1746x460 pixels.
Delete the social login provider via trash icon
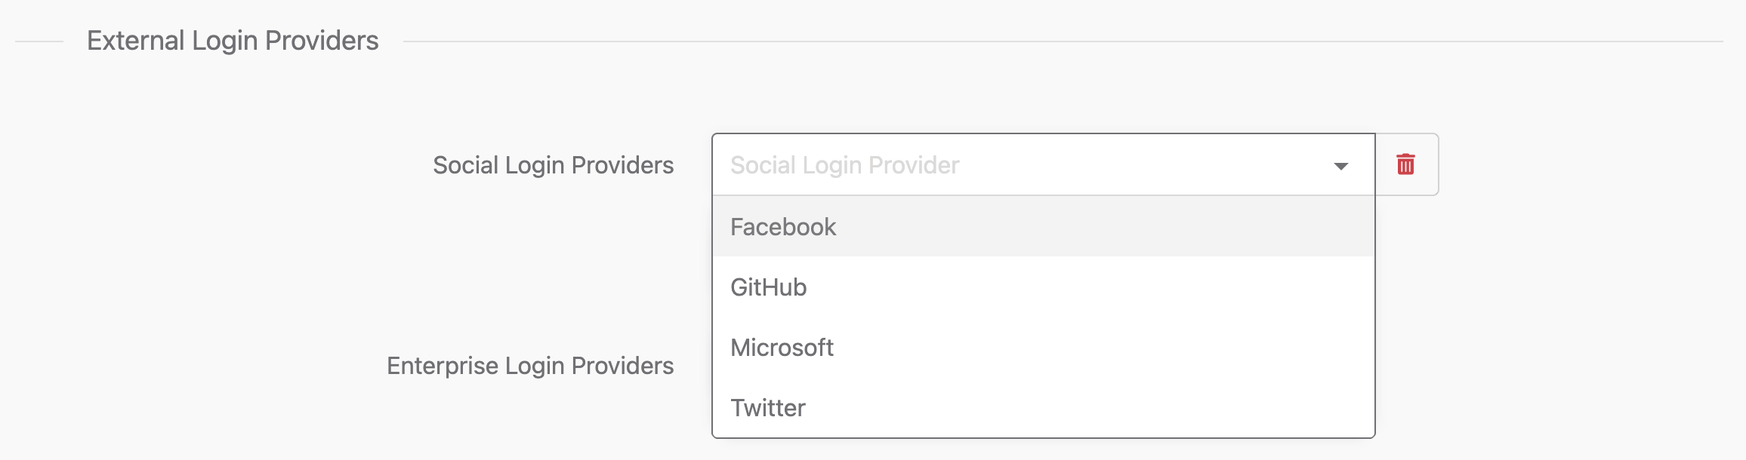click(x=1405, y=164)
